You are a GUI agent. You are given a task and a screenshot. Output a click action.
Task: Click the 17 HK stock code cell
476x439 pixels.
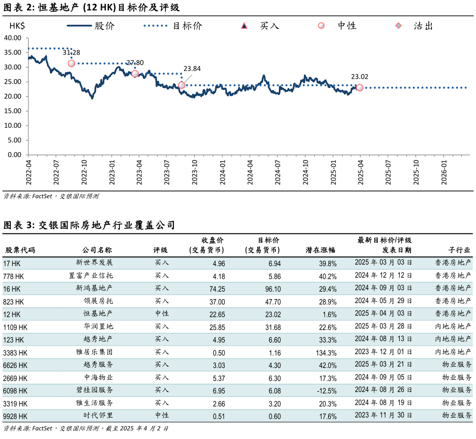(12, 263)
